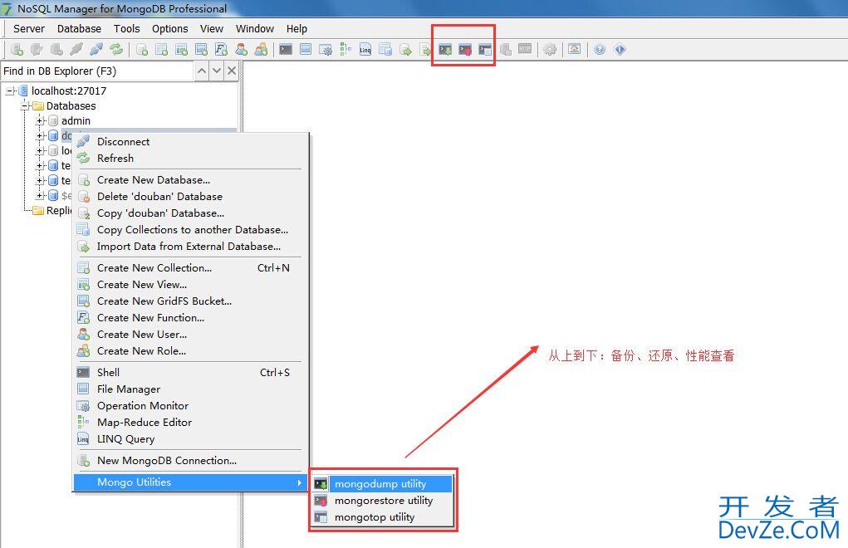Screen dimensions: 848x548
Task: Open Map-Reduce Editor from the toolbar icon
Action: (x=346, y=50)
